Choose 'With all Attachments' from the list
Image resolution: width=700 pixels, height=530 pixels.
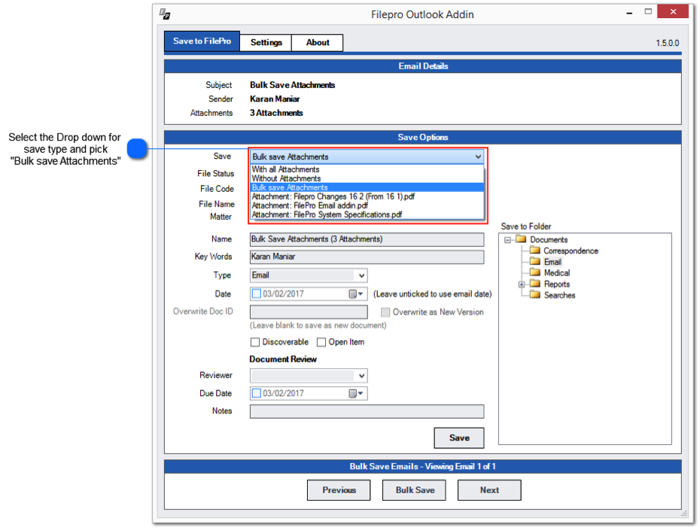(x=367, y=169)
